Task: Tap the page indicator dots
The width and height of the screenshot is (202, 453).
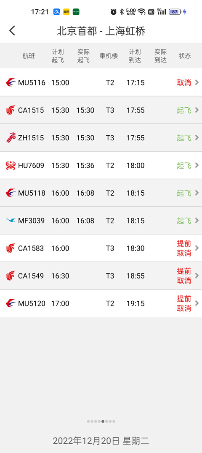Action: click(101, 421)
